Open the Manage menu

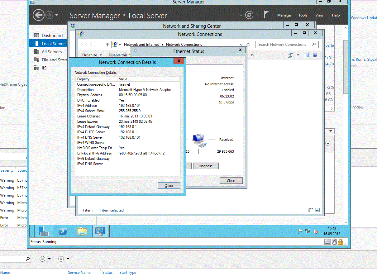point(284,15)
